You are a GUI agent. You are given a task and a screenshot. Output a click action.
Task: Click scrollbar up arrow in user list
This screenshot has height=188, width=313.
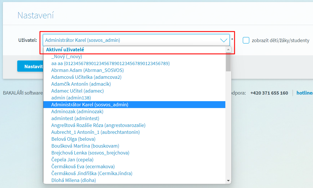tap(228, 50)
